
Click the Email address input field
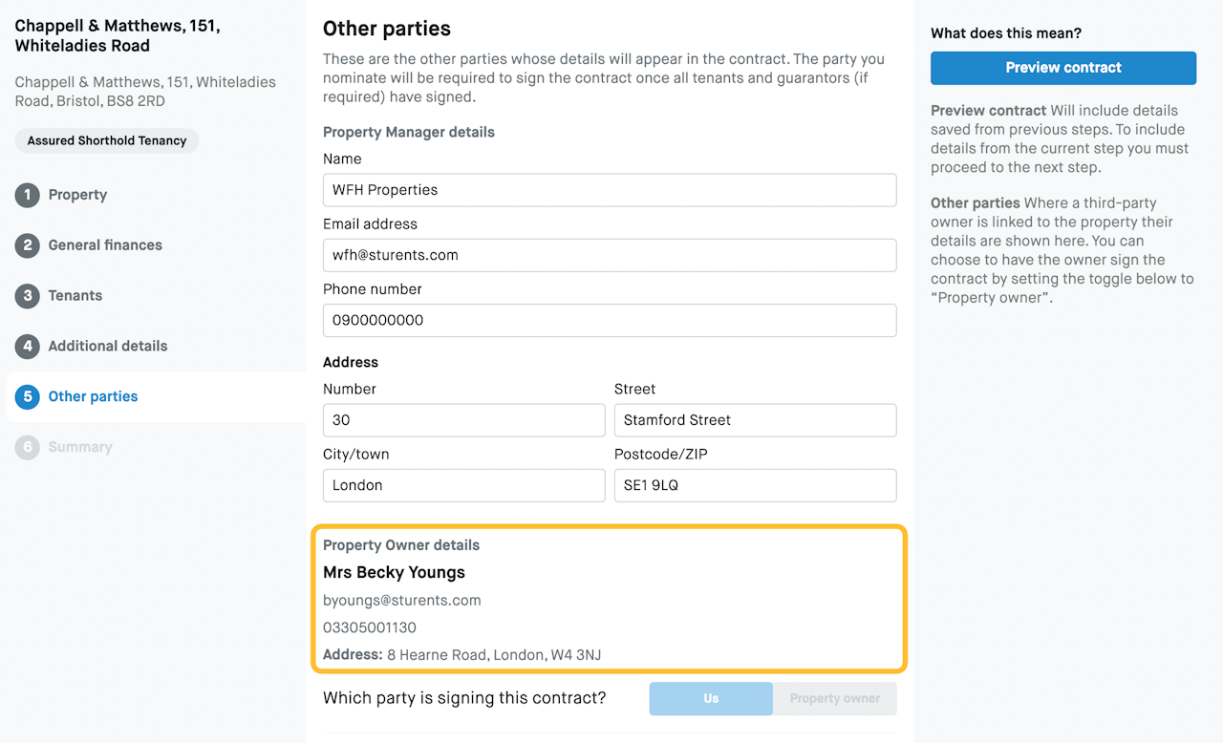tap(610, 255)
